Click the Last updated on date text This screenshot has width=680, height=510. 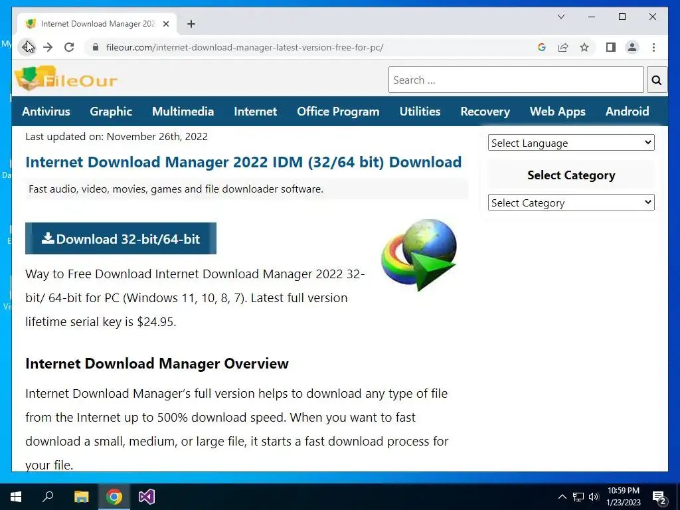[116, 137]
